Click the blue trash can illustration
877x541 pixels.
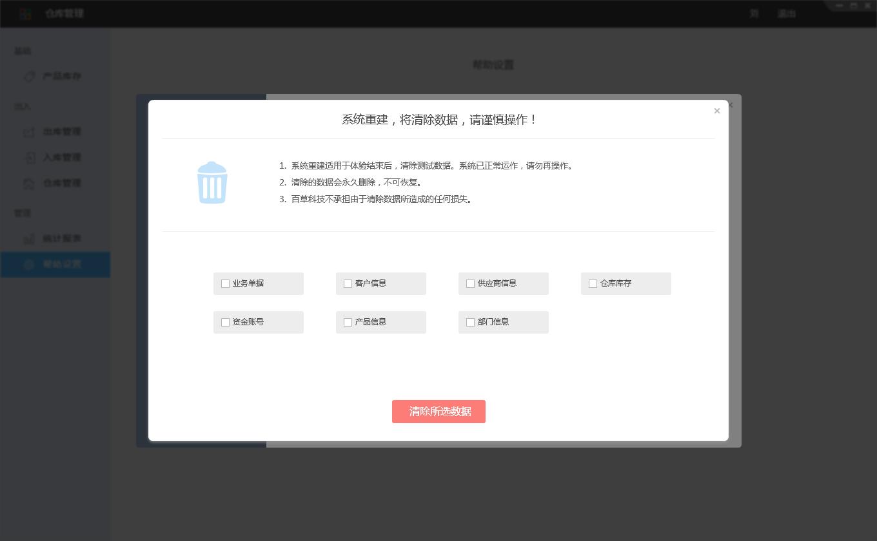point(212,182)
